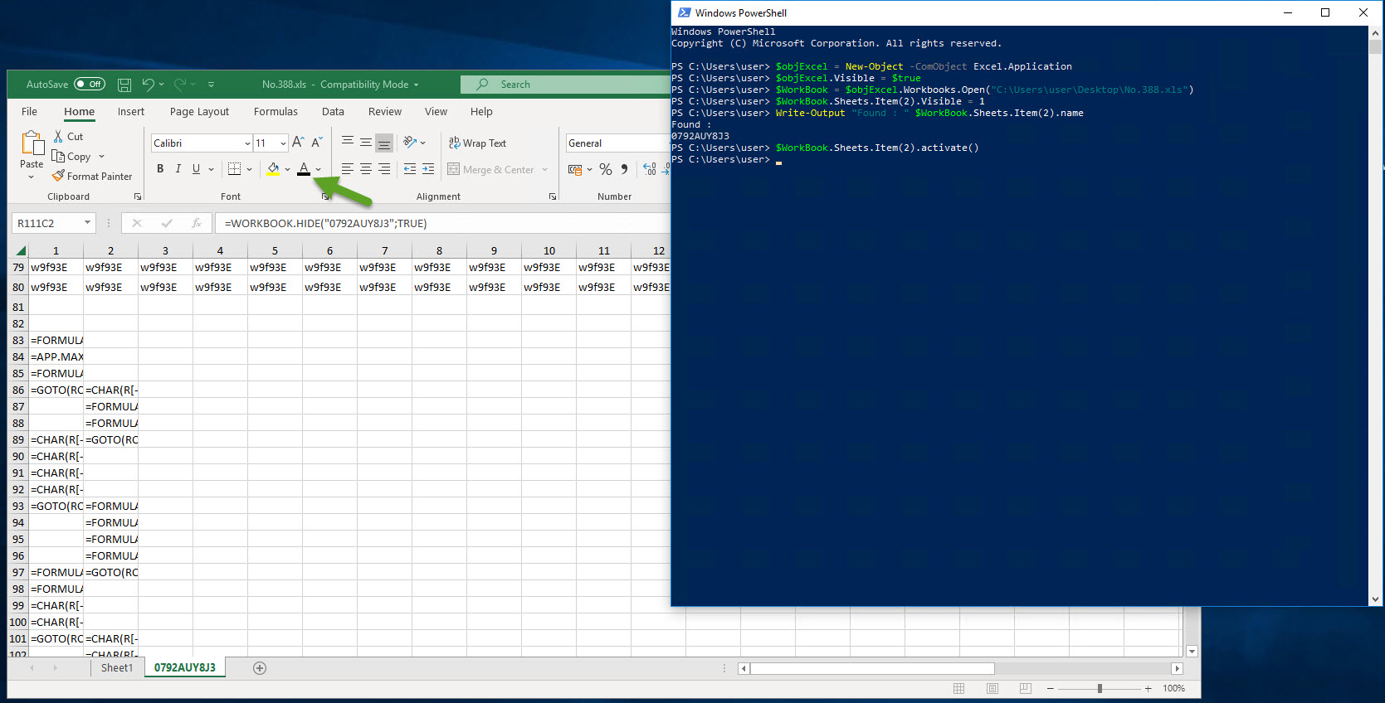Open Font settings dialog launcher

pyautogui.click(x=325, y=196)
